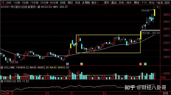Click the 复权 adjustment button
The width and height of the screenshot is (171, 95).
tap(106, 3)
